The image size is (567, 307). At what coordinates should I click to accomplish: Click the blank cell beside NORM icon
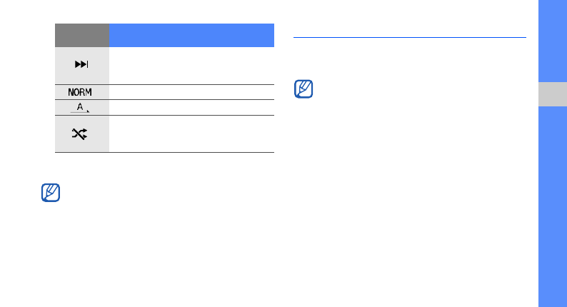tap(191, 92)
